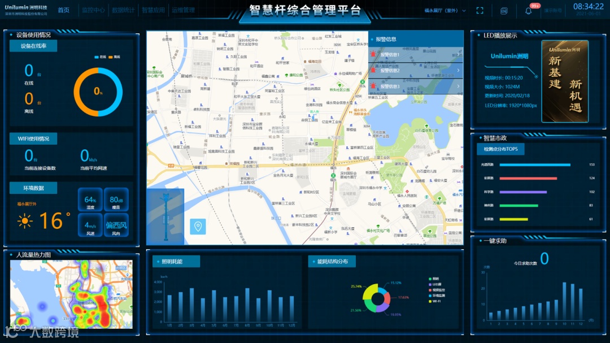This screenshot has height=343, width=610.
Task: Enter fullscreen mode with the bracket icon
Action: tap(480, 11)
